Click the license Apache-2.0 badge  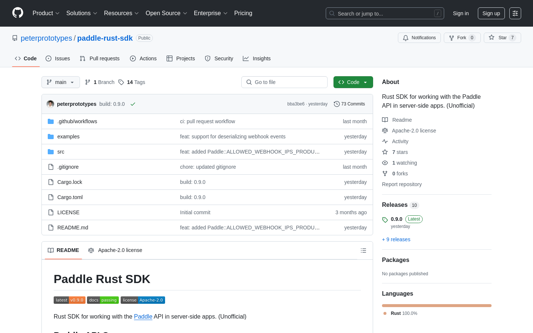tap(143, 300)
